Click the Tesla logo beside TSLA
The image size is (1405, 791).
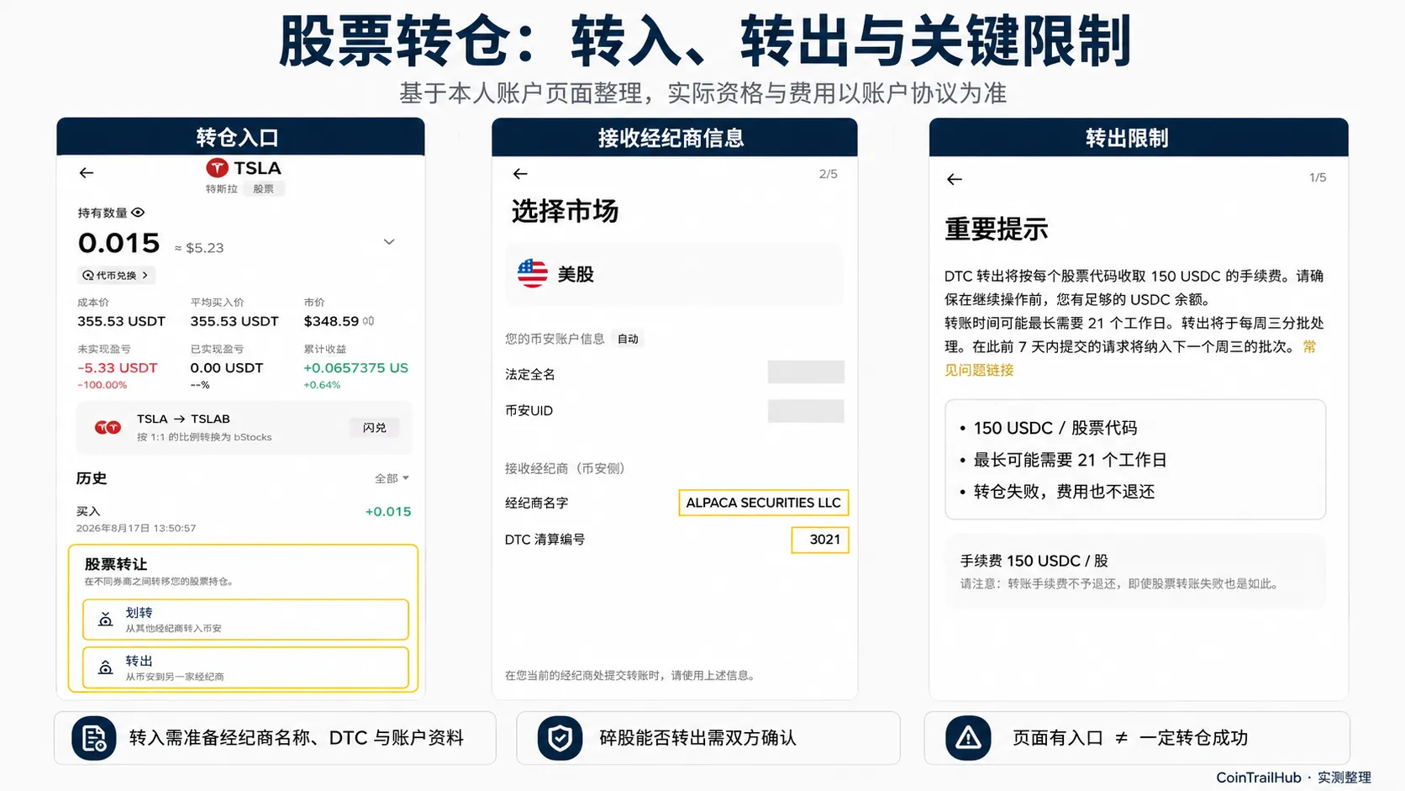click(217, 168)
